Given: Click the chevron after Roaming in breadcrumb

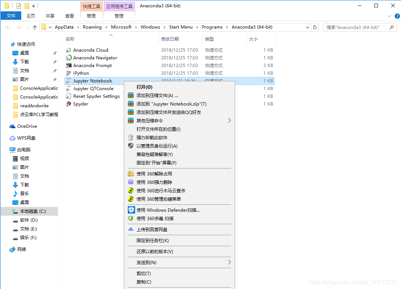Looking at the screenshot, I should pos(107,27).
